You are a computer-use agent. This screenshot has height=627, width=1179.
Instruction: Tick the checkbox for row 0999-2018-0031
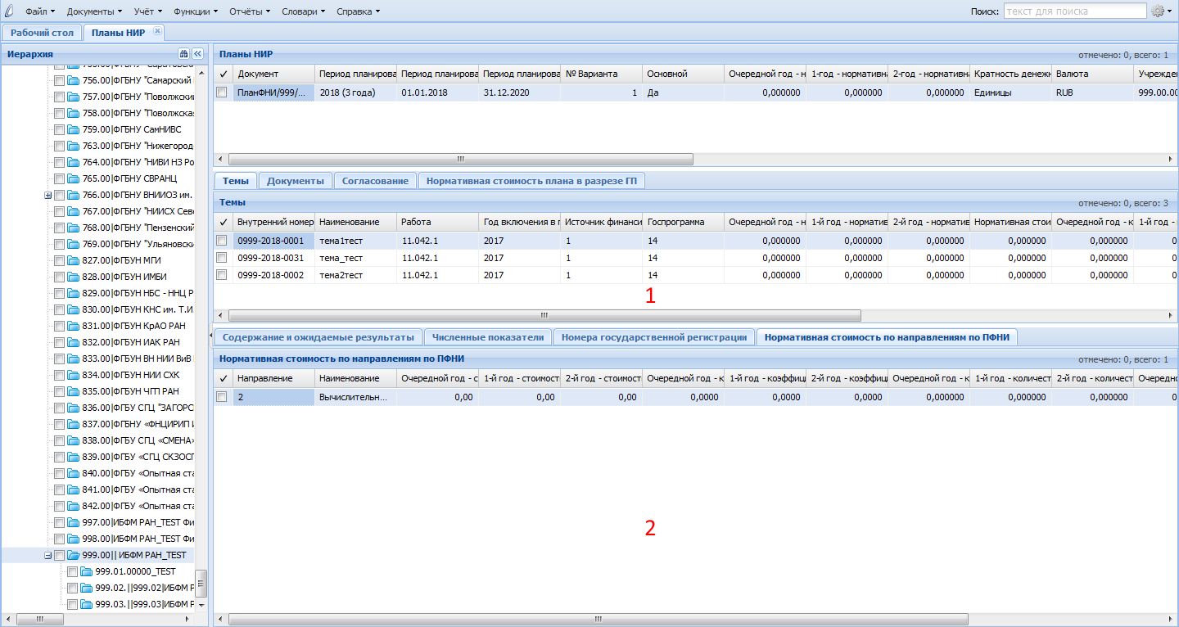pyautogui.click(x=222, y=258)
